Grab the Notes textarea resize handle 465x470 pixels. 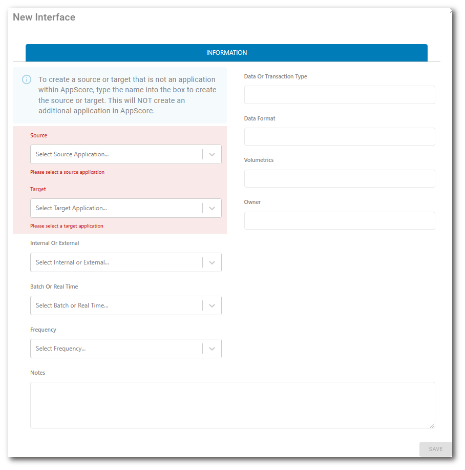[432, 425]
